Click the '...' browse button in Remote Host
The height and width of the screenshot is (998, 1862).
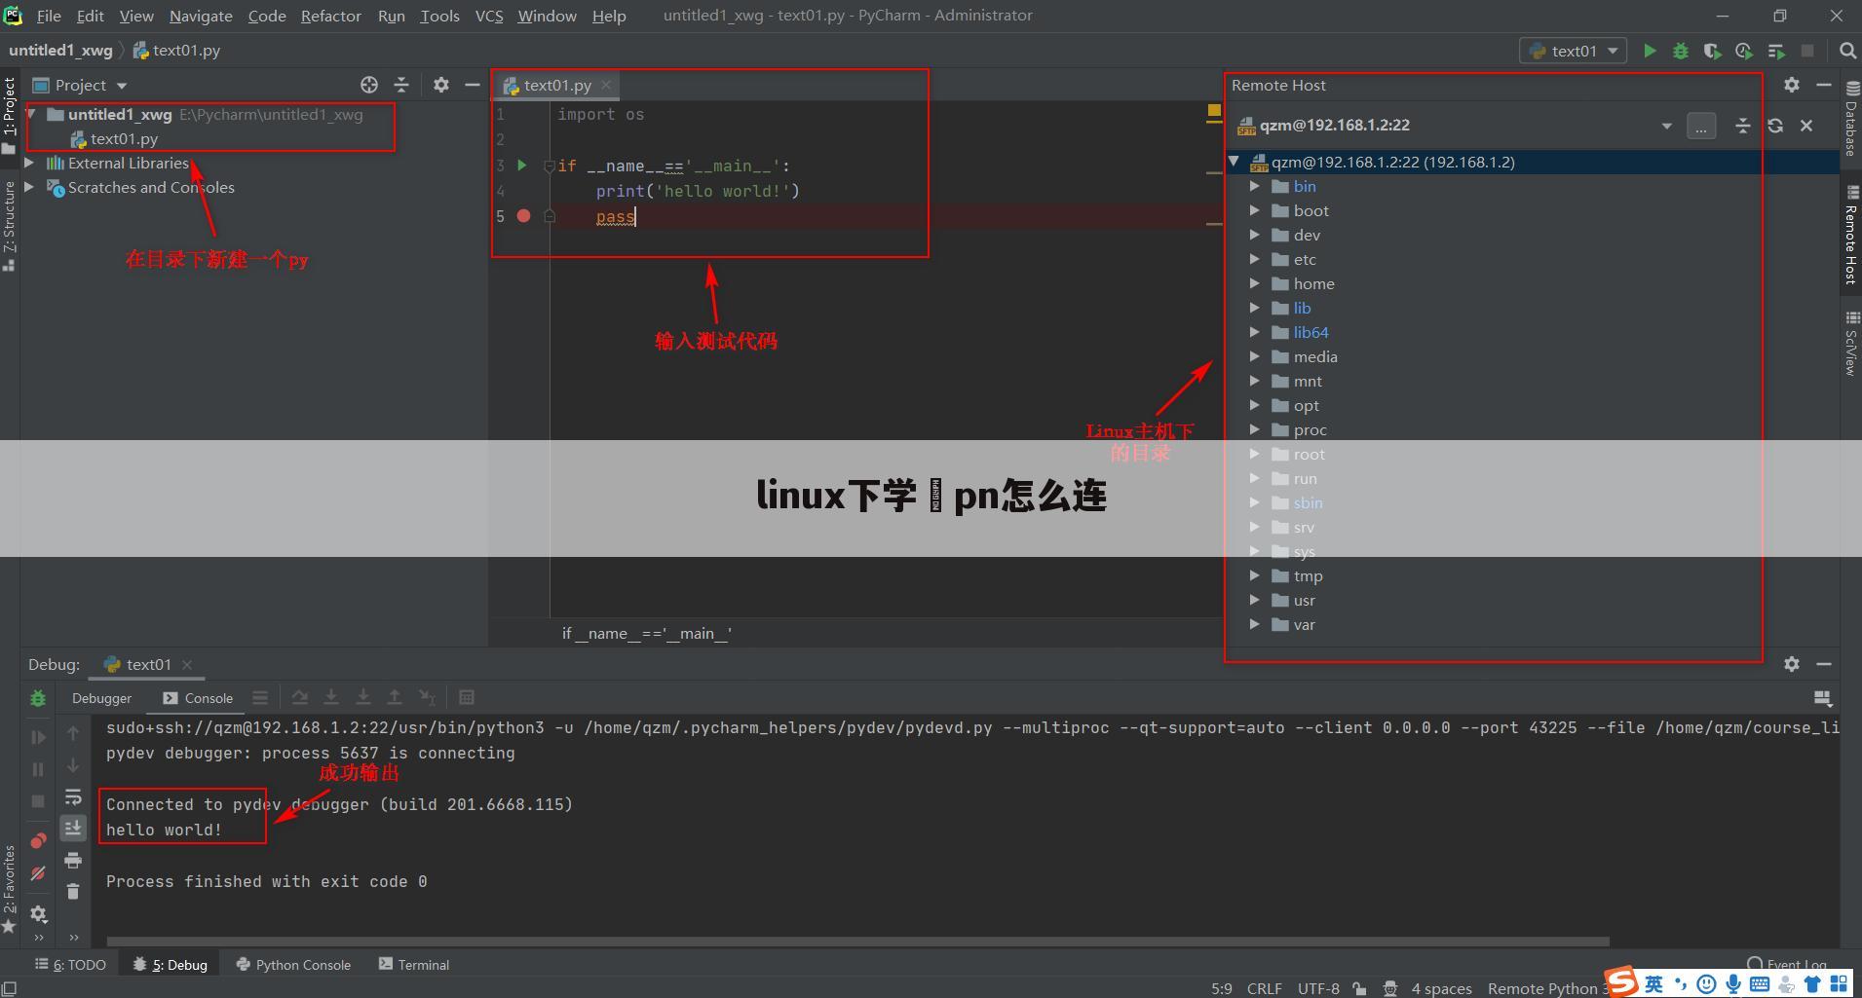[x=1701, y=126]
